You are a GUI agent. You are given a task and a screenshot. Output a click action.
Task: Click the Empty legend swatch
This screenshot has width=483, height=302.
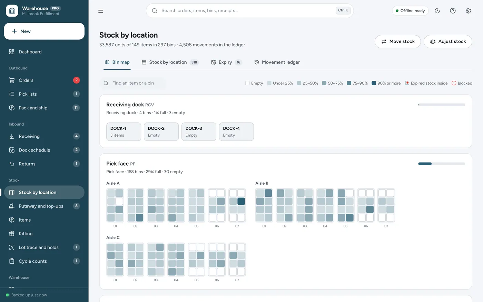(x=247, y=83)
